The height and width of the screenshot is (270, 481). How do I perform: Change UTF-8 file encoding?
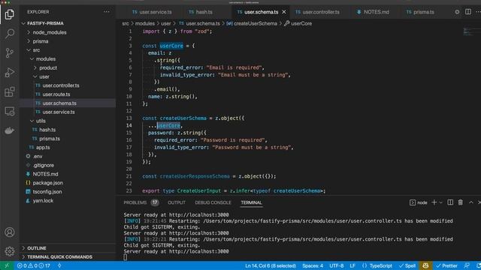[x=336, y=265]
